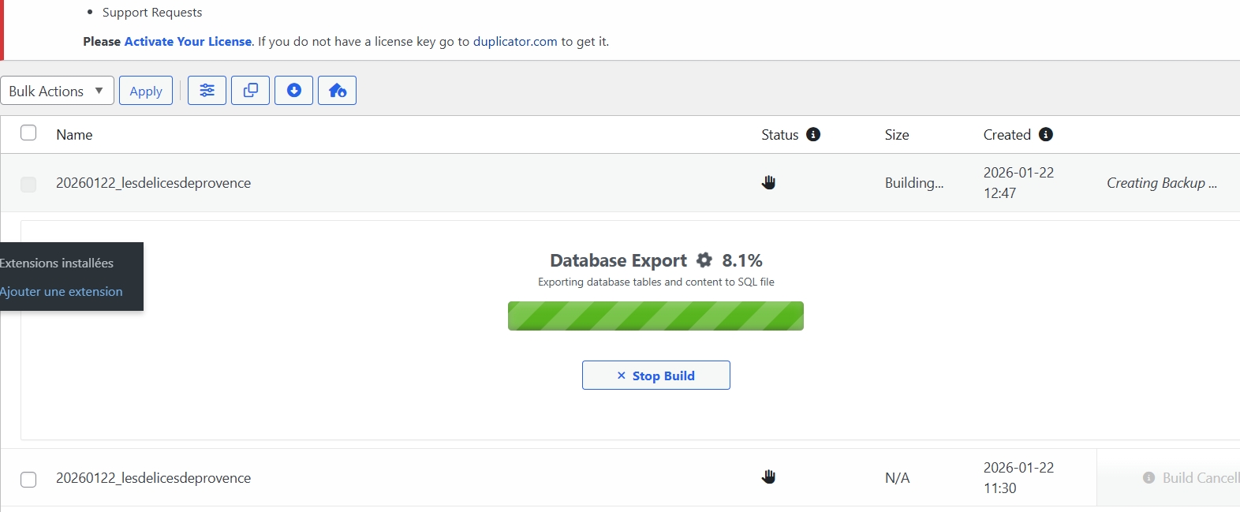This screenshot has height=512, width=1240.
Task: Open the Bulk Actions dropdown
Action: point(57,91)
